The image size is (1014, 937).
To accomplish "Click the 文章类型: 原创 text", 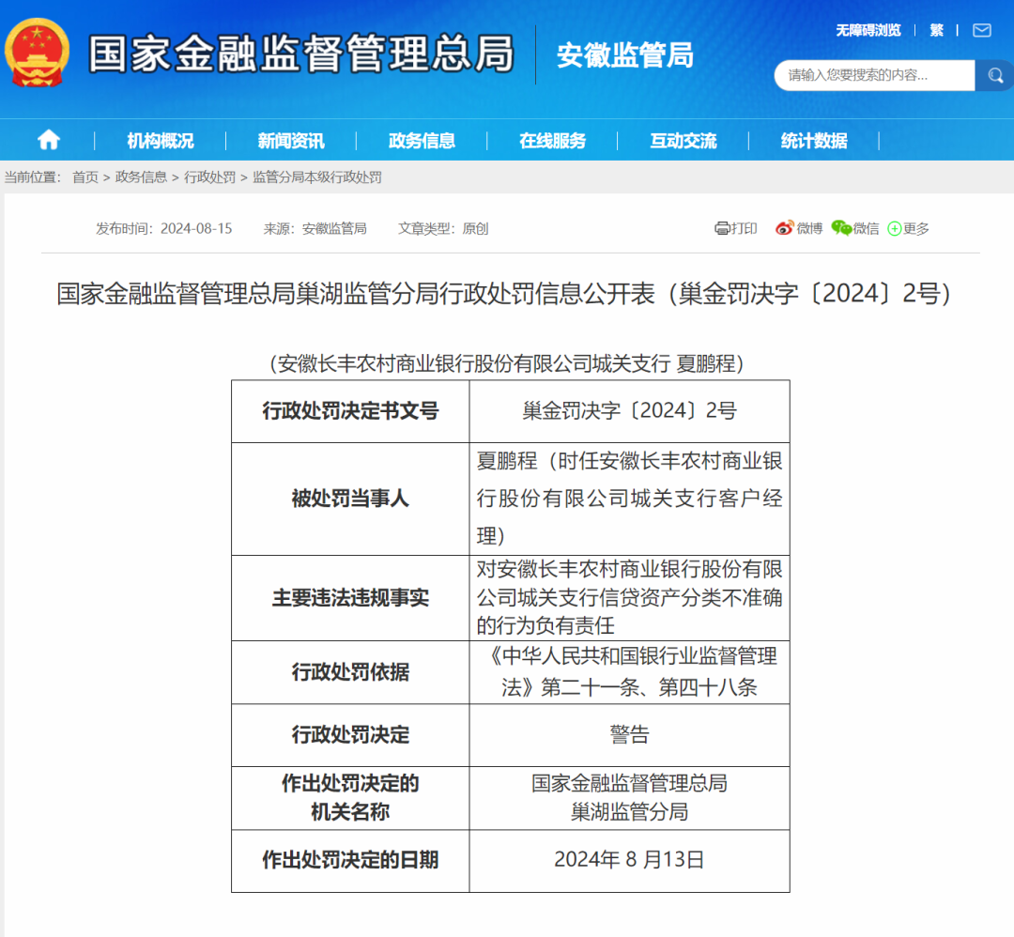I will coord(443,228).
